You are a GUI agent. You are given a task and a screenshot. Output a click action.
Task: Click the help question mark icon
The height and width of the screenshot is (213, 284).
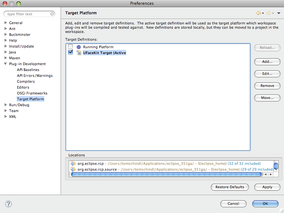pos(8,204)
